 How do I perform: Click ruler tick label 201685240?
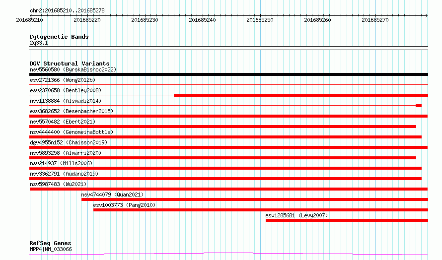(203, 20)
